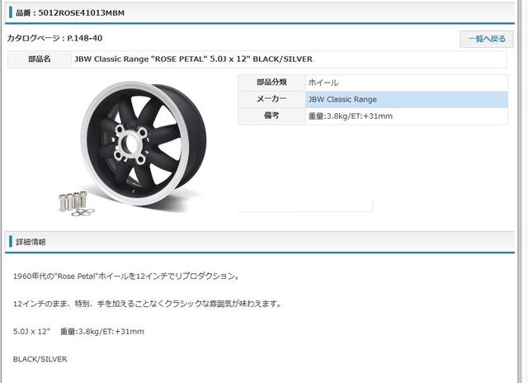528x383 pixels.
Task: Click the 重量:3.8kg/ET:+31mm remarks cell
Action: click(407, 116)
